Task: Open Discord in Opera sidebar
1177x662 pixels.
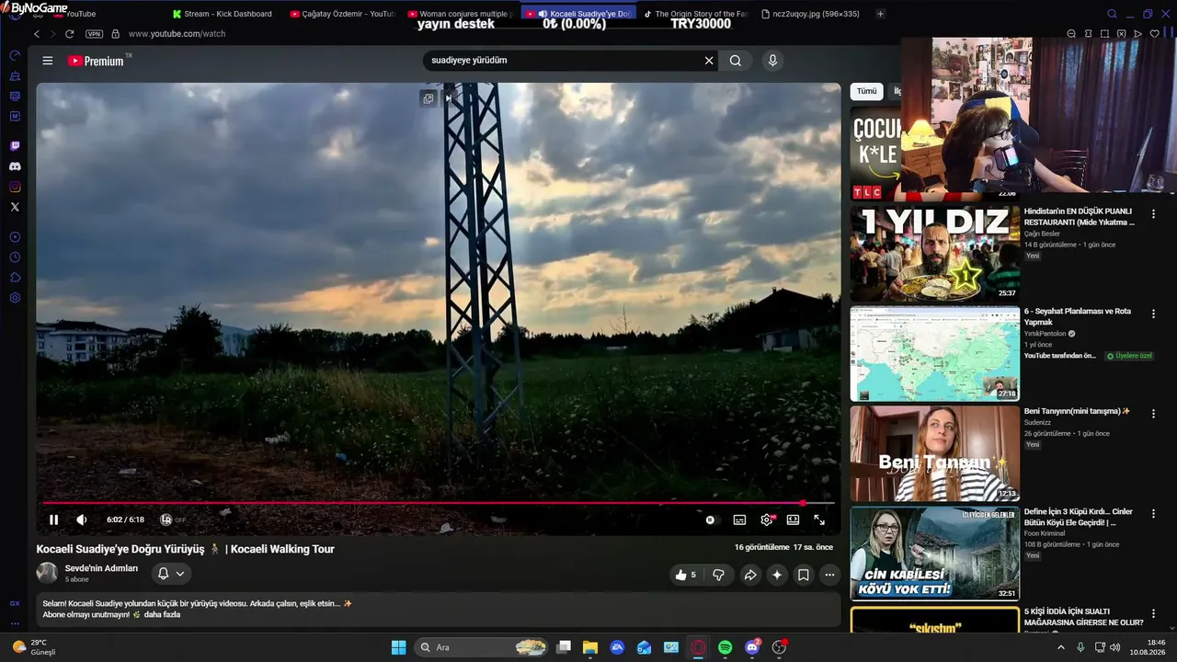Action: [x=15, y=166]
